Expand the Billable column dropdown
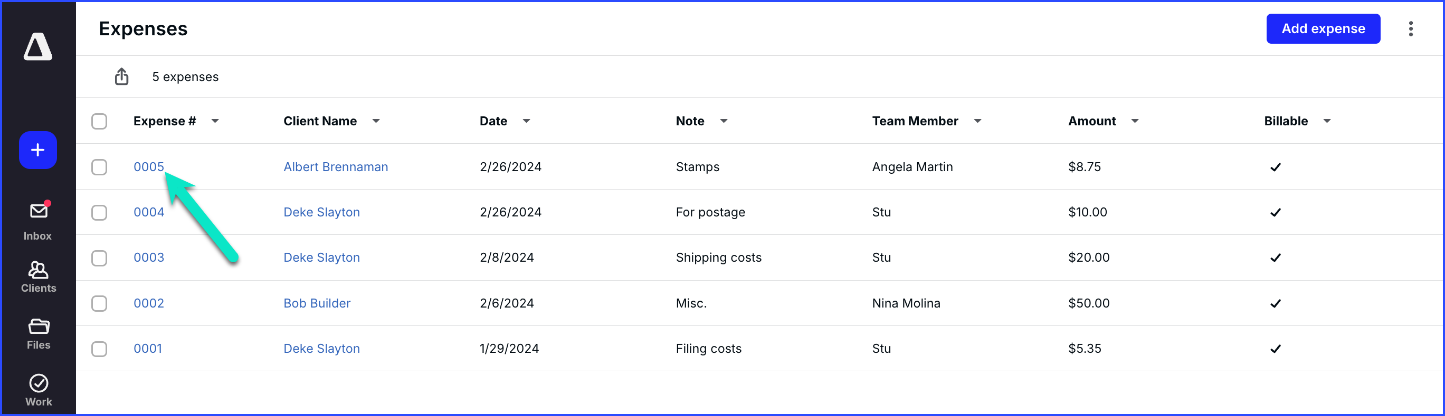1445x416 pixels. pyautogui.click(x=1327, y=121)
